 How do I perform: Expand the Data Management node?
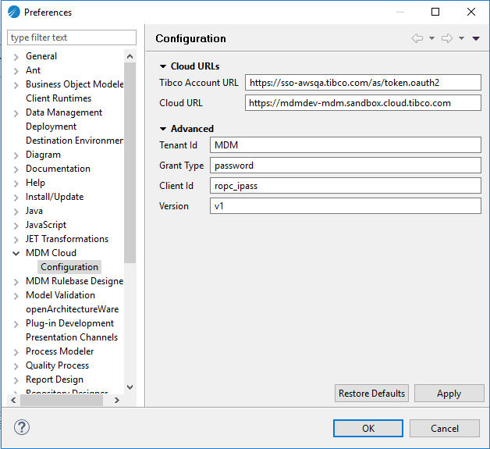pos(16,113)
